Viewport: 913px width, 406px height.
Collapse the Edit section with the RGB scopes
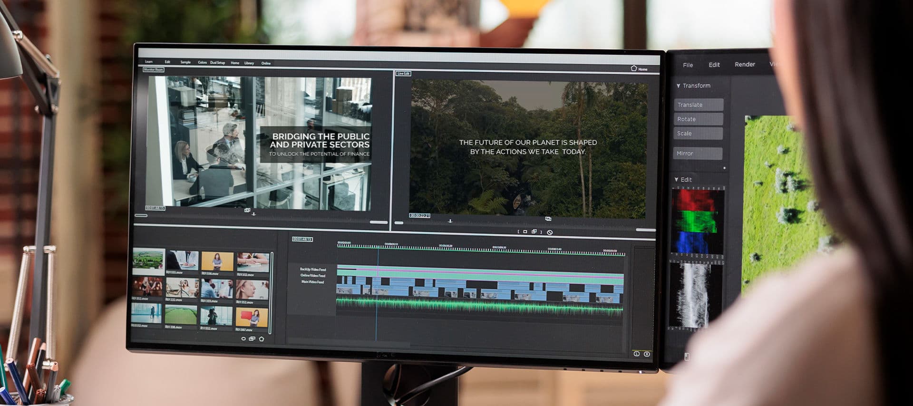(x=677, y=180)
